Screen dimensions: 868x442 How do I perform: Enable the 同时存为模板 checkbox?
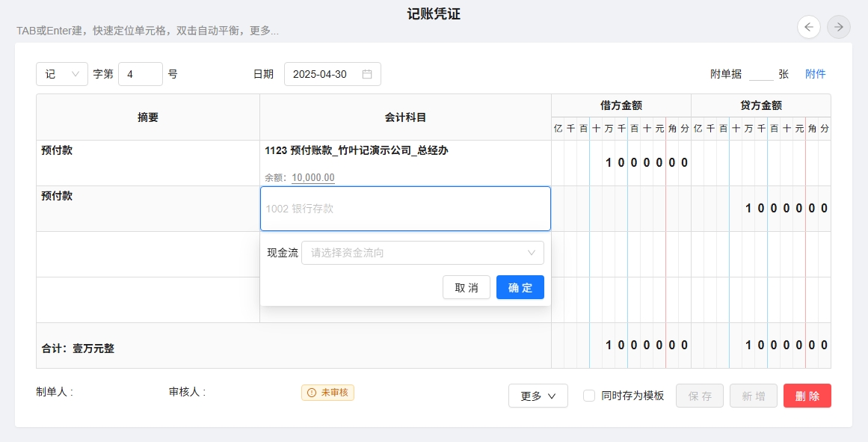pos(589,396)
